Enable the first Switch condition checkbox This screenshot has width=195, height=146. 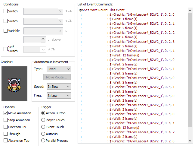(x=6, y=11)
